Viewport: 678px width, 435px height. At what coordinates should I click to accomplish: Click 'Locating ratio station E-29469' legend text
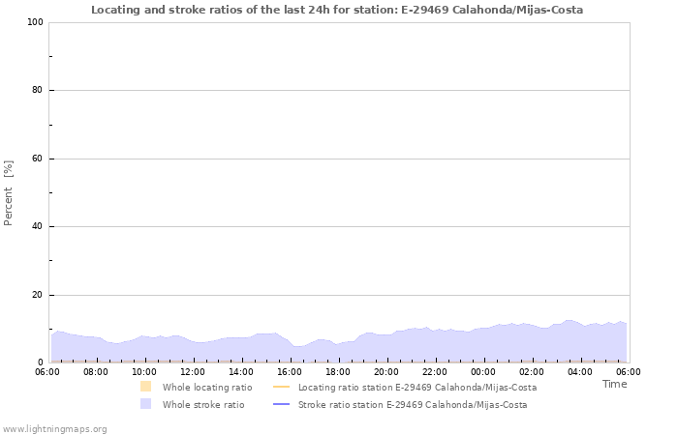[417, 387]
